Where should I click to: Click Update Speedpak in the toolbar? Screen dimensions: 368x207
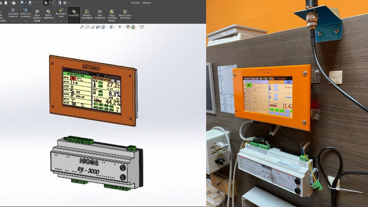click(x=87, y=15)
